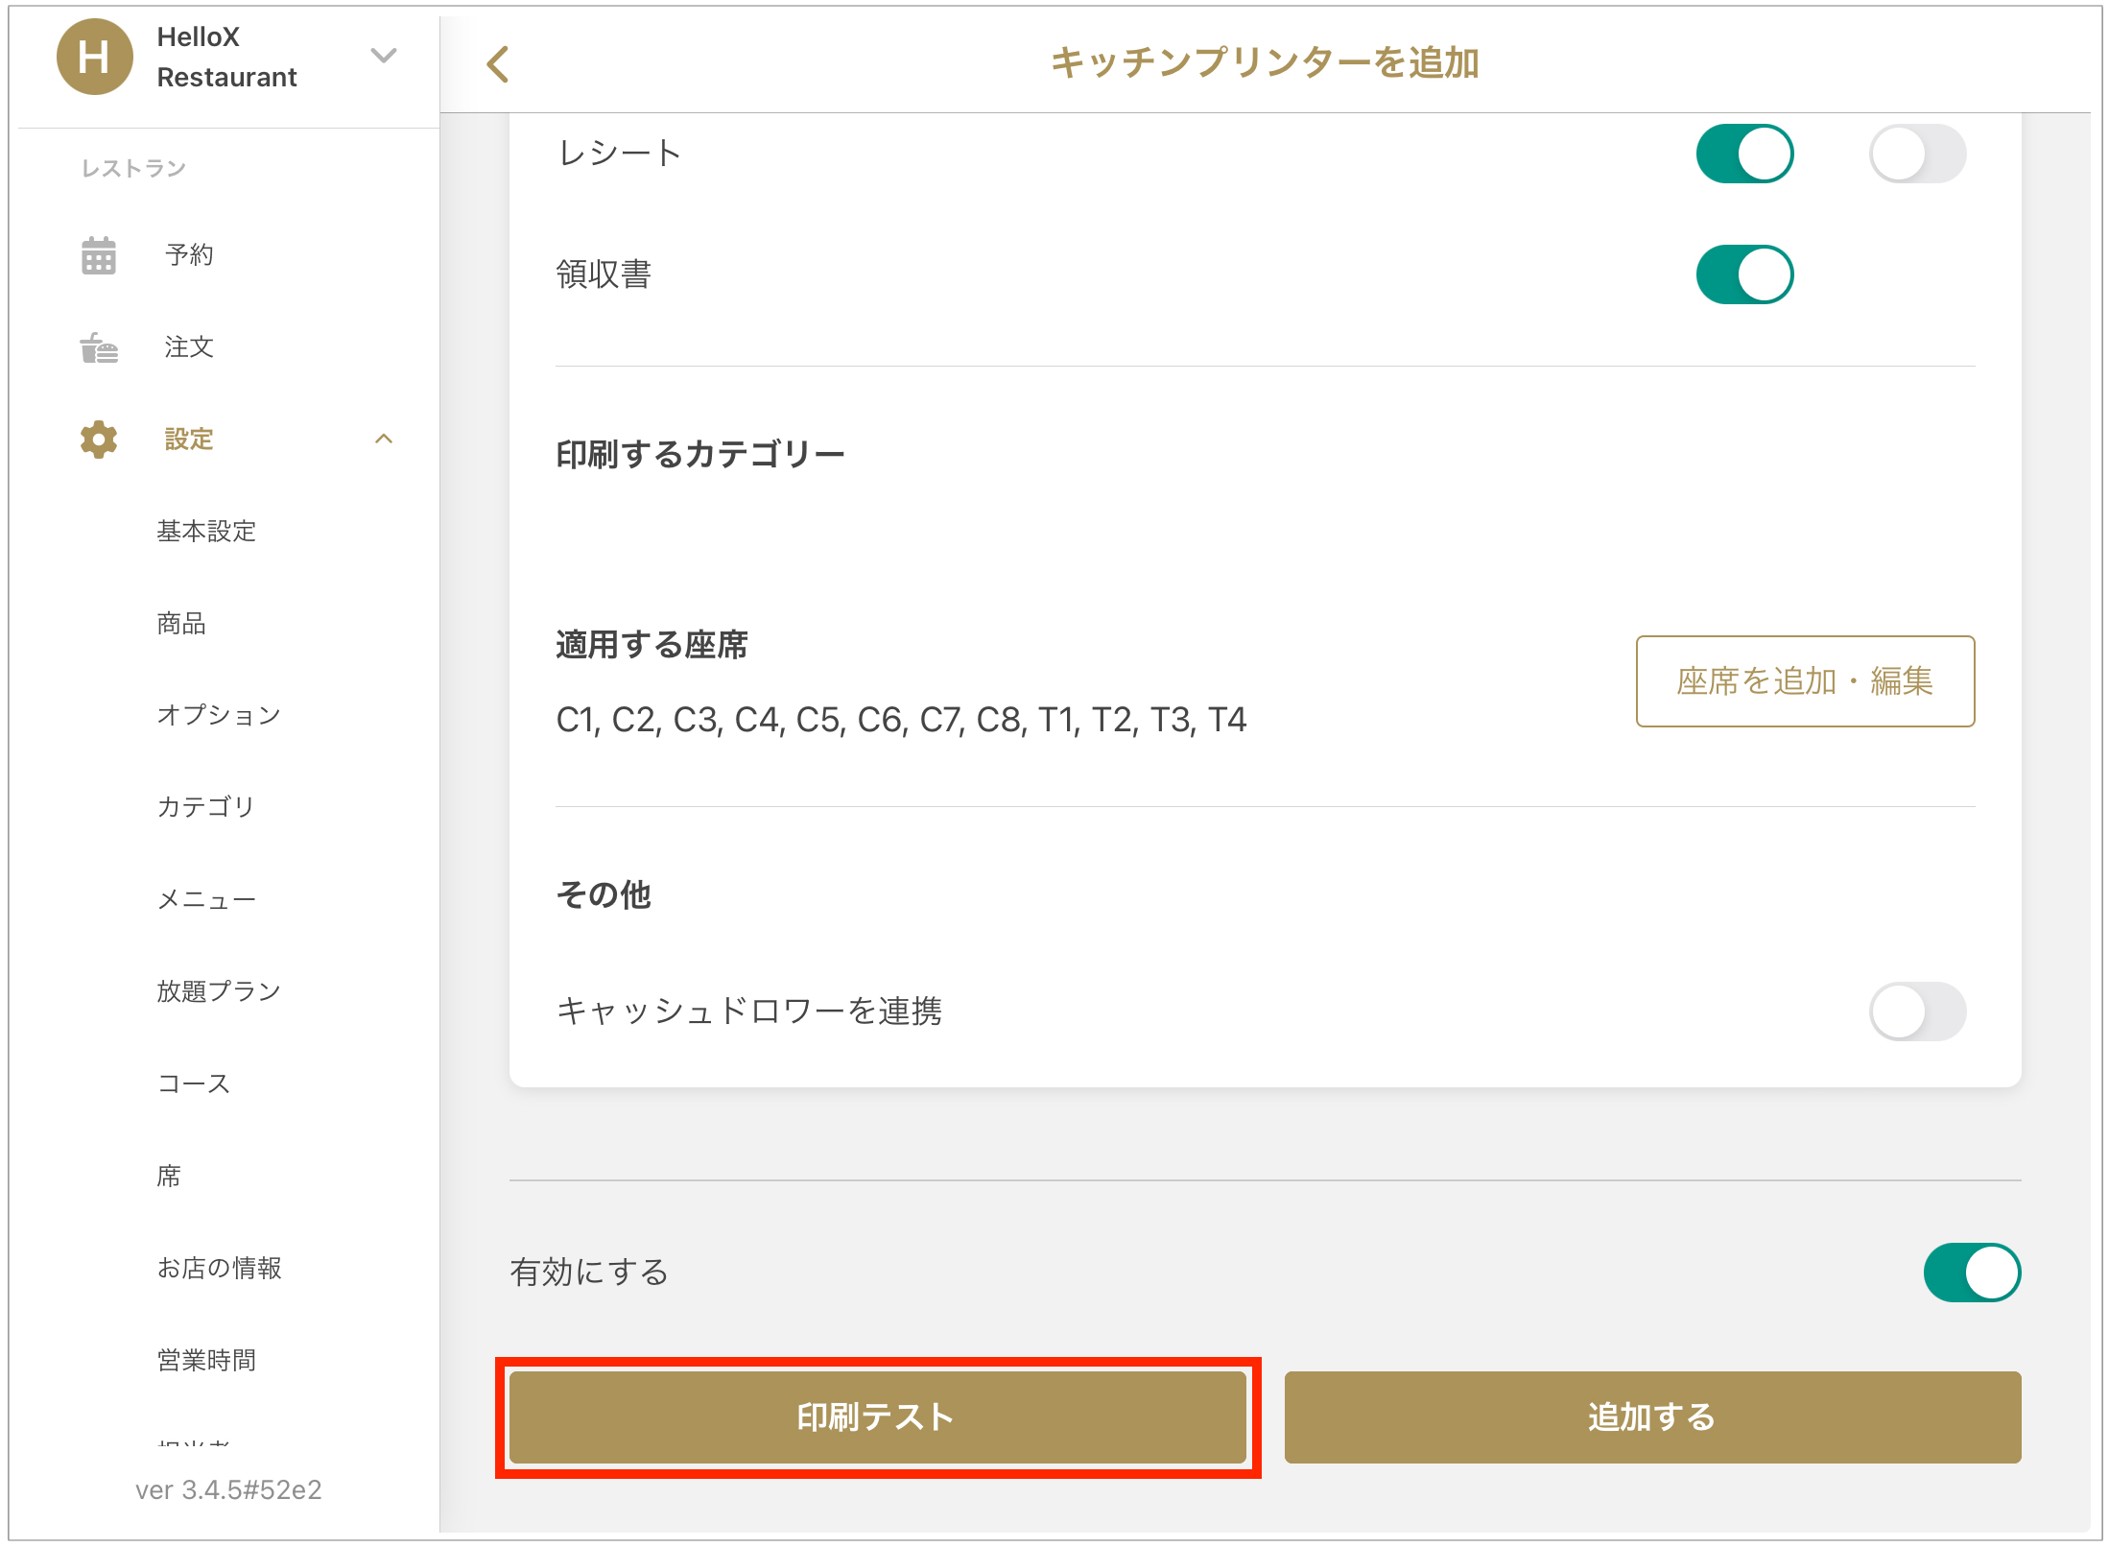
Task: Enable キャッシュドロワーを連携 switch
Action: (x=1916, y=1011)
